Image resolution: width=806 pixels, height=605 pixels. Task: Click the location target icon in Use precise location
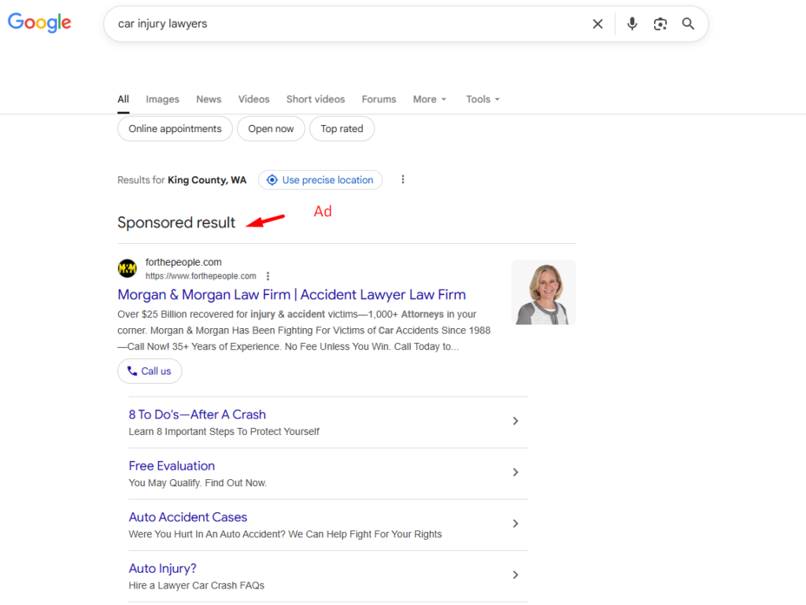pyautogui.click(x=272, y=180)
